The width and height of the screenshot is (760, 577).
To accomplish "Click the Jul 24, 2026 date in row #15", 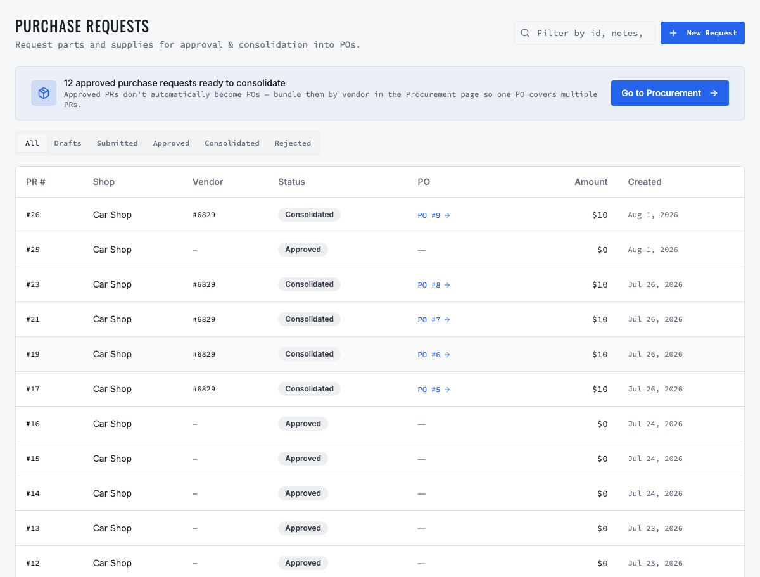I will [655, 459].
